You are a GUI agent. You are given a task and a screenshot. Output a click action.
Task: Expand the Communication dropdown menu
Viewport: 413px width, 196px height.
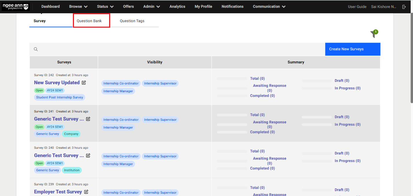tap(269, 7)
